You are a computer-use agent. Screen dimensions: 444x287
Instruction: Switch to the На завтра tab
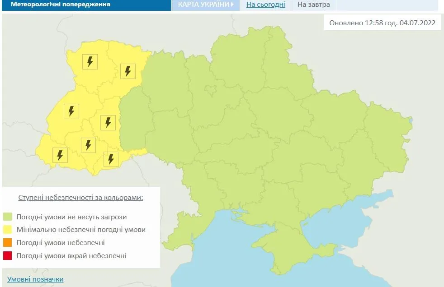pos(314,5)
